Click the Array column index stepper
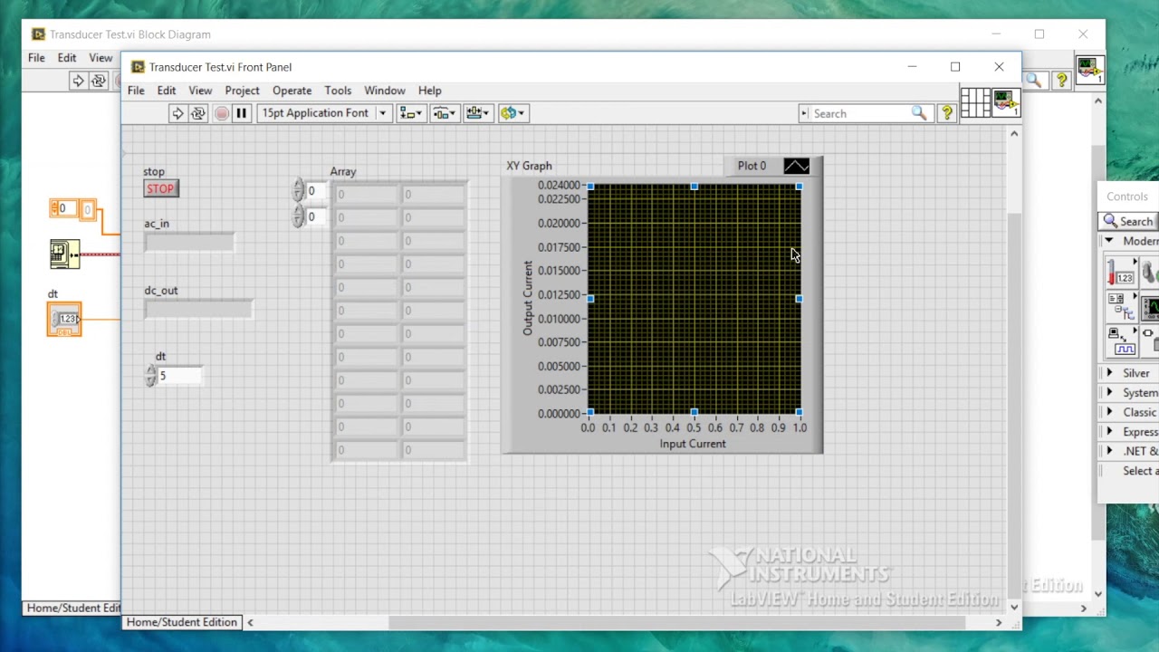The image size is (1159, 652). coord(298,216)
